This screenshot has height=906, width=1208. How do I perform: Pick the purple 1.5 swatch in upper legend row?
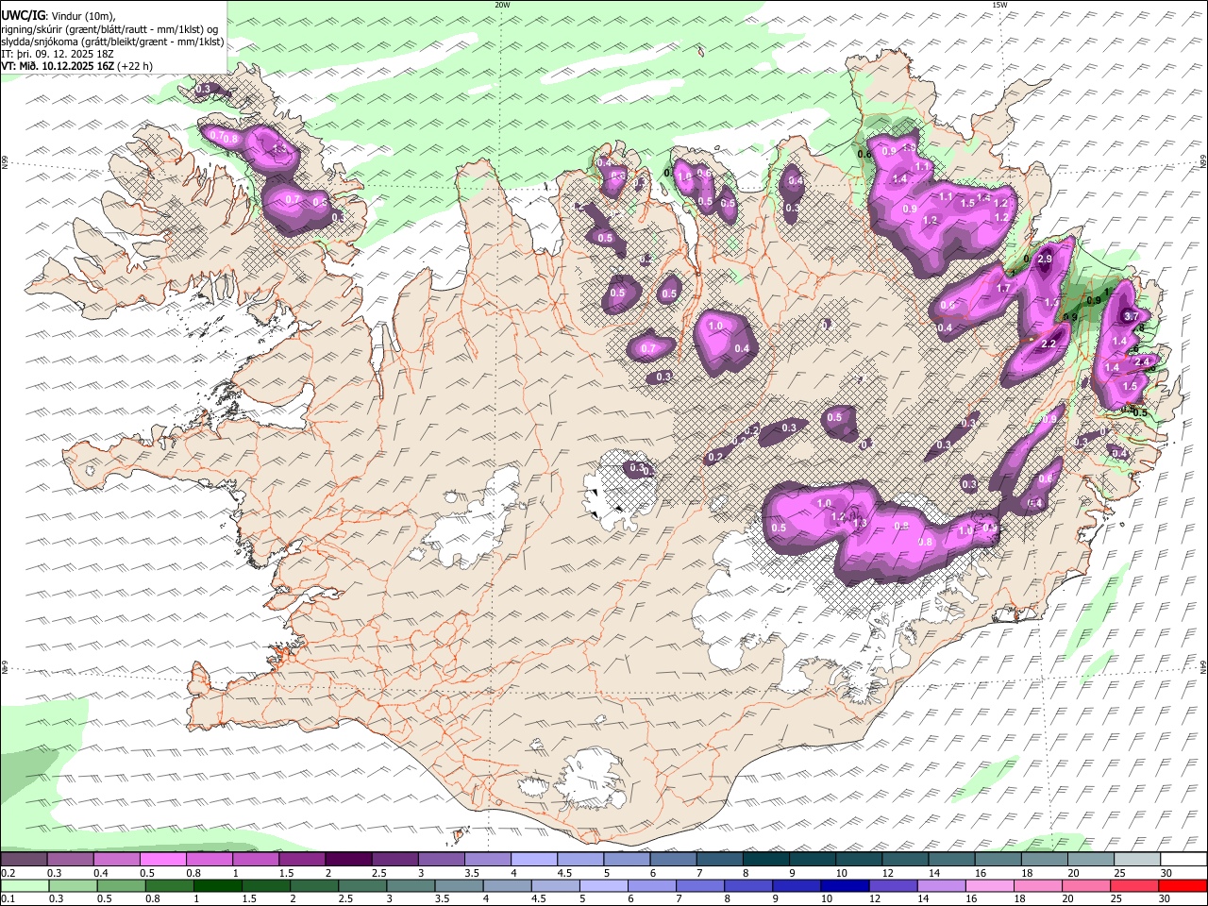tap(301, 860)
